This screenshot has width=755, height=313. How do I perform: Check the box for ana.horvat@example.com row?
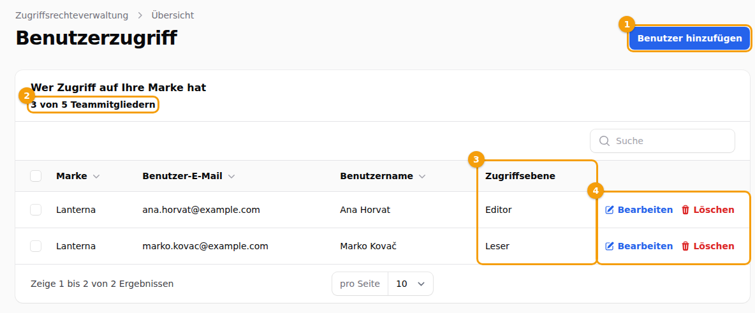pos(36,210)
